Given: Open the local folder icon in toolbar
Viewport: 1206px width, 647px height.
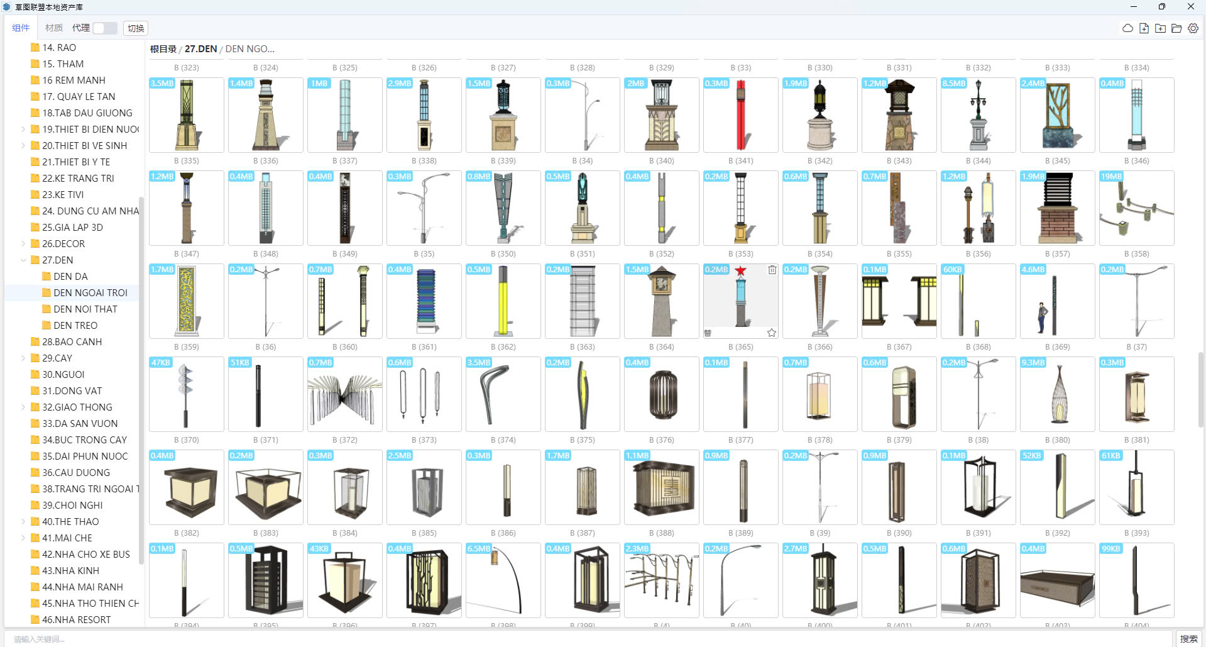Looking at the screenshot, I should pyautogui.click(x=1176, y=28).
